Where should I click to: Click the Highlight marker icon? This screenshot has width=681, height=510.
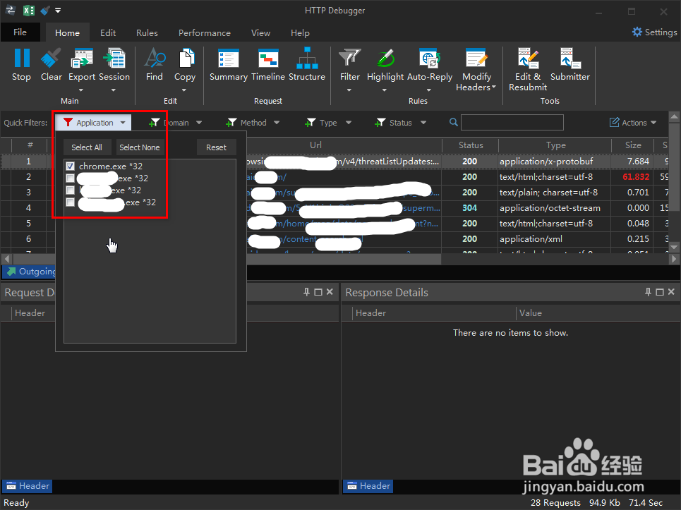click(385, 59)
